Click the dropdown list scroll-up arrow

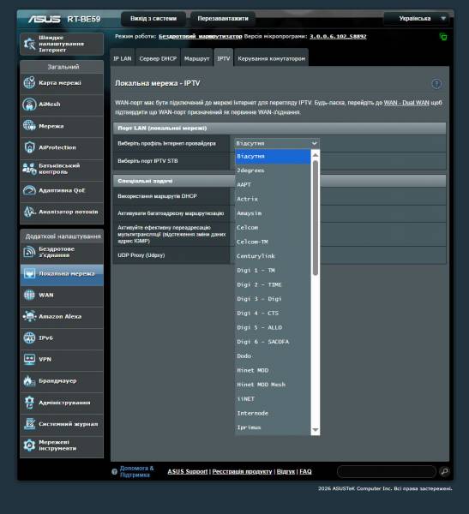click(315, 155)
